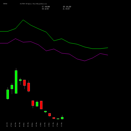Click the 16 Mar date label
Viewport: 131px width, 131px height.
pyautogui.click(x=53, y=125)
